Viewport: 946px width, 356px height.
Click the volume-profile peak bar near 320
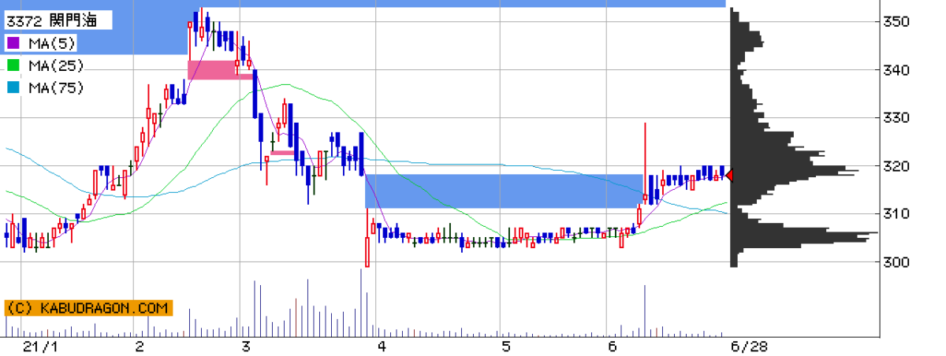pos(795,169)
